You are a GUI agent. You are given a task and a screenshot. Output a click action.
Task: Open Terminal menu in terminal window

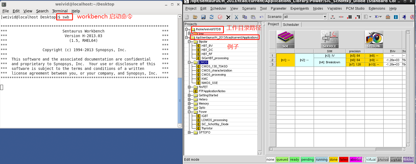60,11
